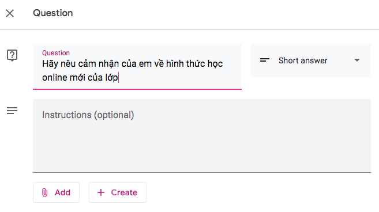Click the word Hãy starting the question

tap(50, 64)
